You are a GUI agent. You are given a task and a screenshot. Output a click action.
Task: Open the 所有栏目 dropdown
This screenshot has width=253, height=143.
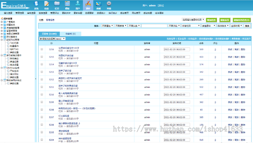click(x=191, y=26)
